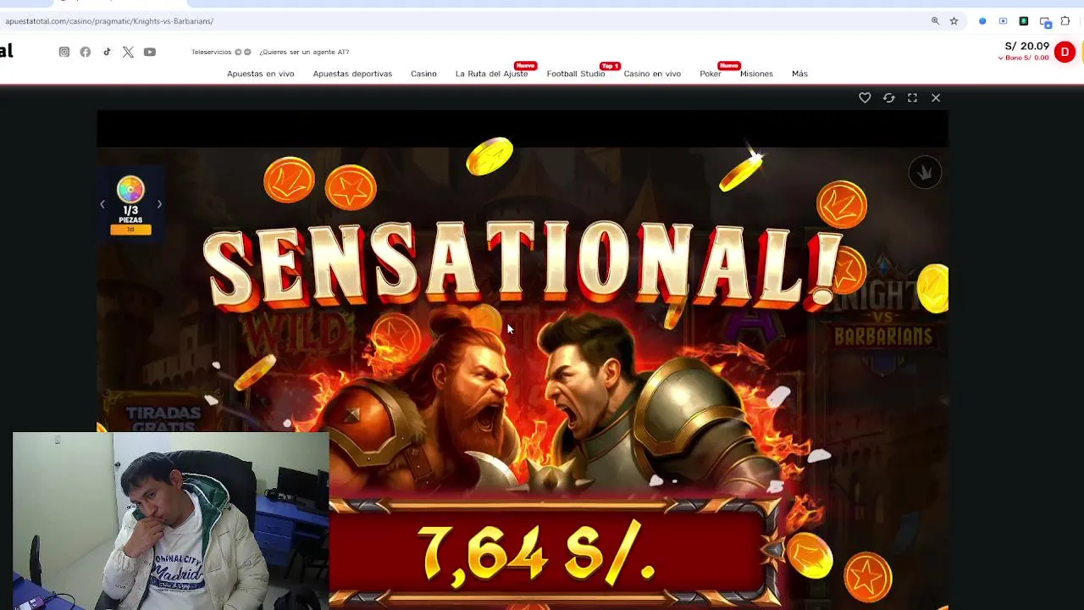The height and width of the screenshot is (610, 1084).
Task: Open the dark green browser extension icon
Action: (x=1024, y=21)
